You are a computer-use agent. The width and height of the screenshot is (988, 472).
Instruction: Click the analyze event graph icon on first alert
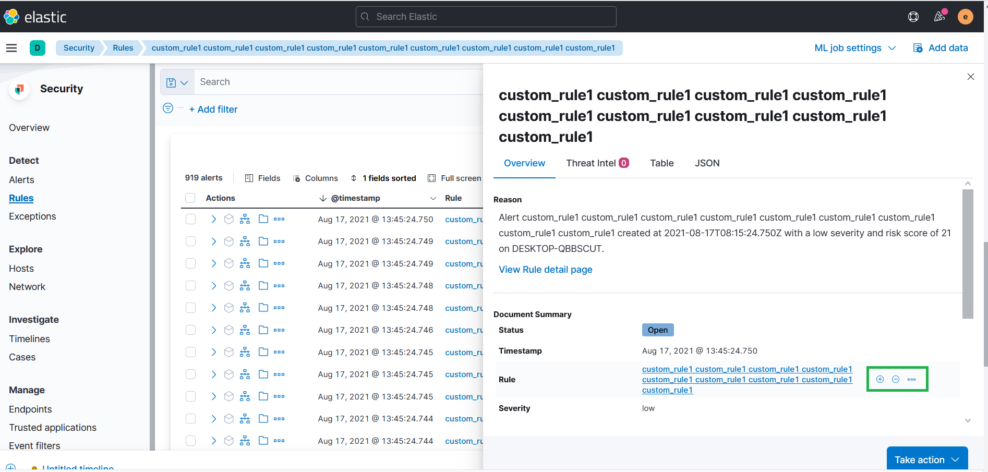[245, 219]
